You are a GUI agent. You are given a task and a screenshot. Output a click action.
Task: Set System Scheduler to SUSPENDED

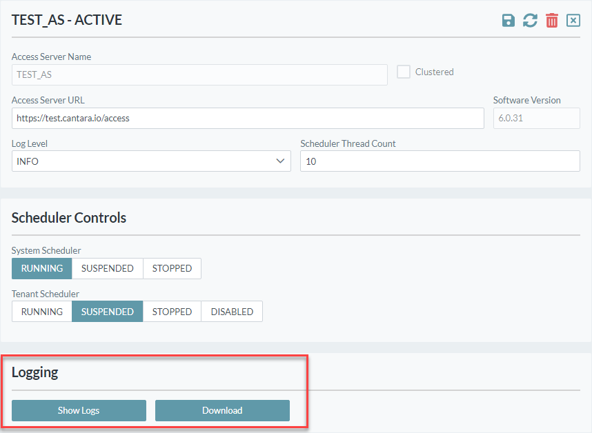107,268
